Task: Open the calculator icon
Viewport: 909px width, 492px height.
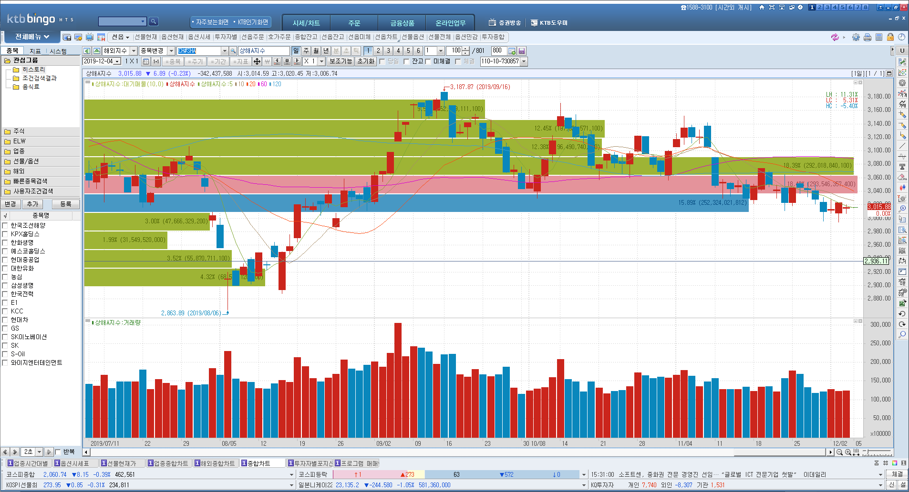Action: 879,37
